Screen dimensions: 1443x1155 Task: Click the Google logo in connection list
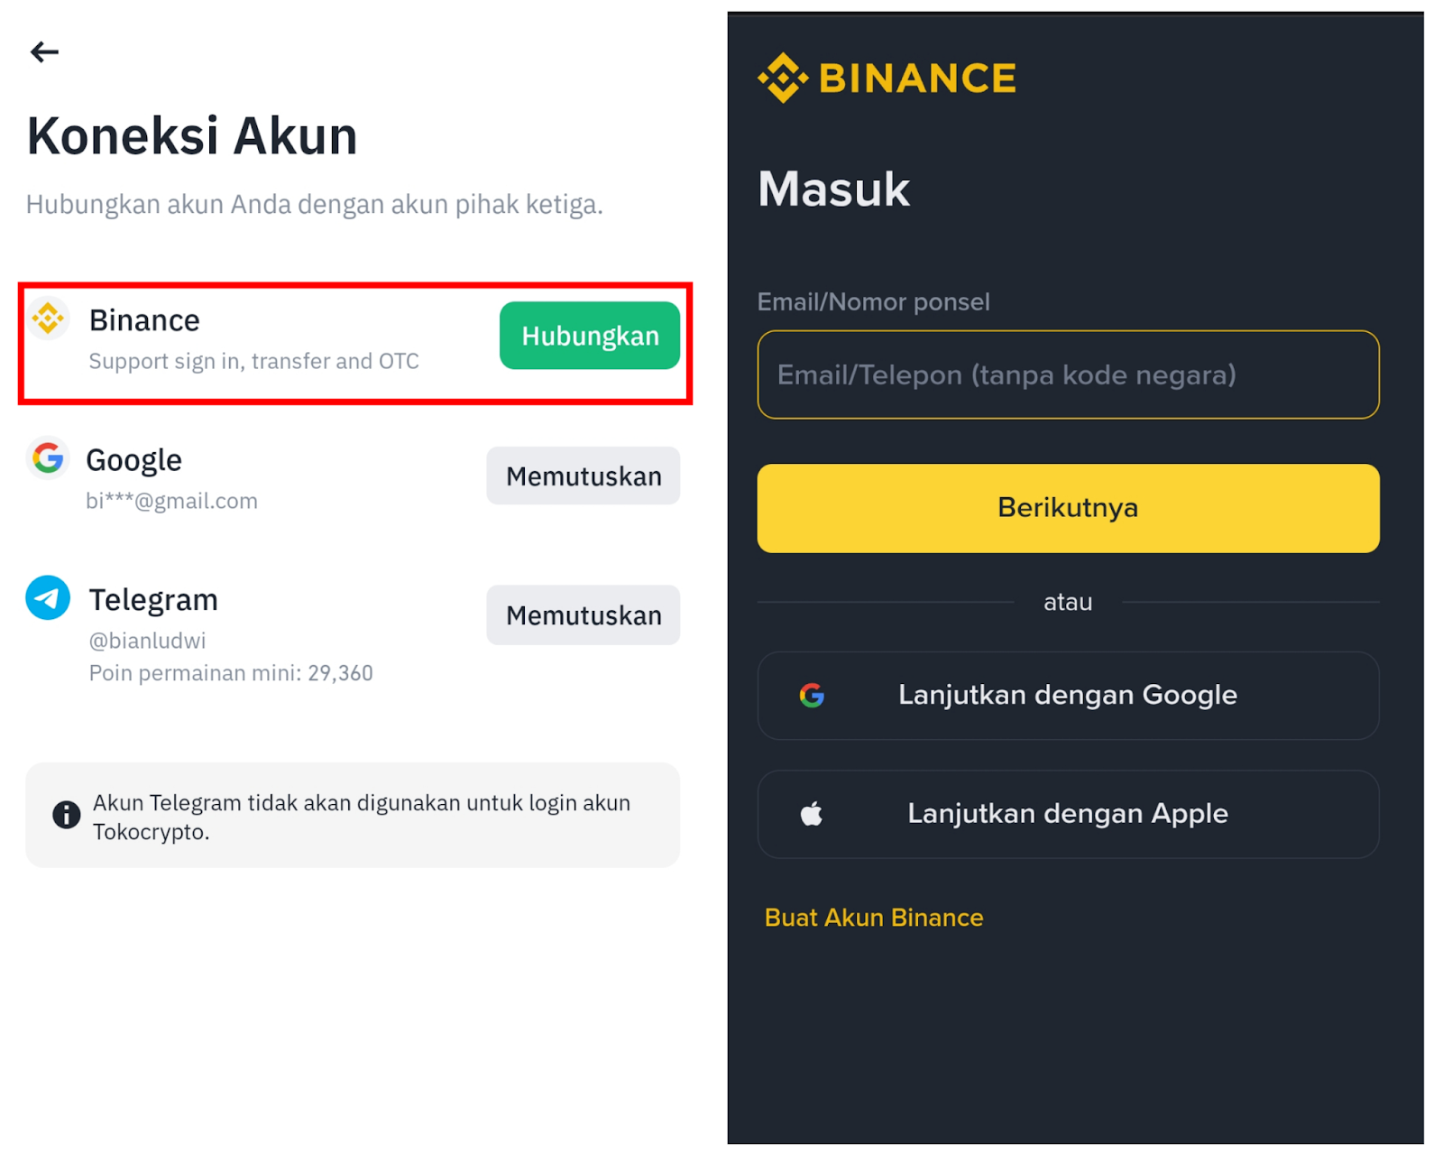(x=48, y=458)
